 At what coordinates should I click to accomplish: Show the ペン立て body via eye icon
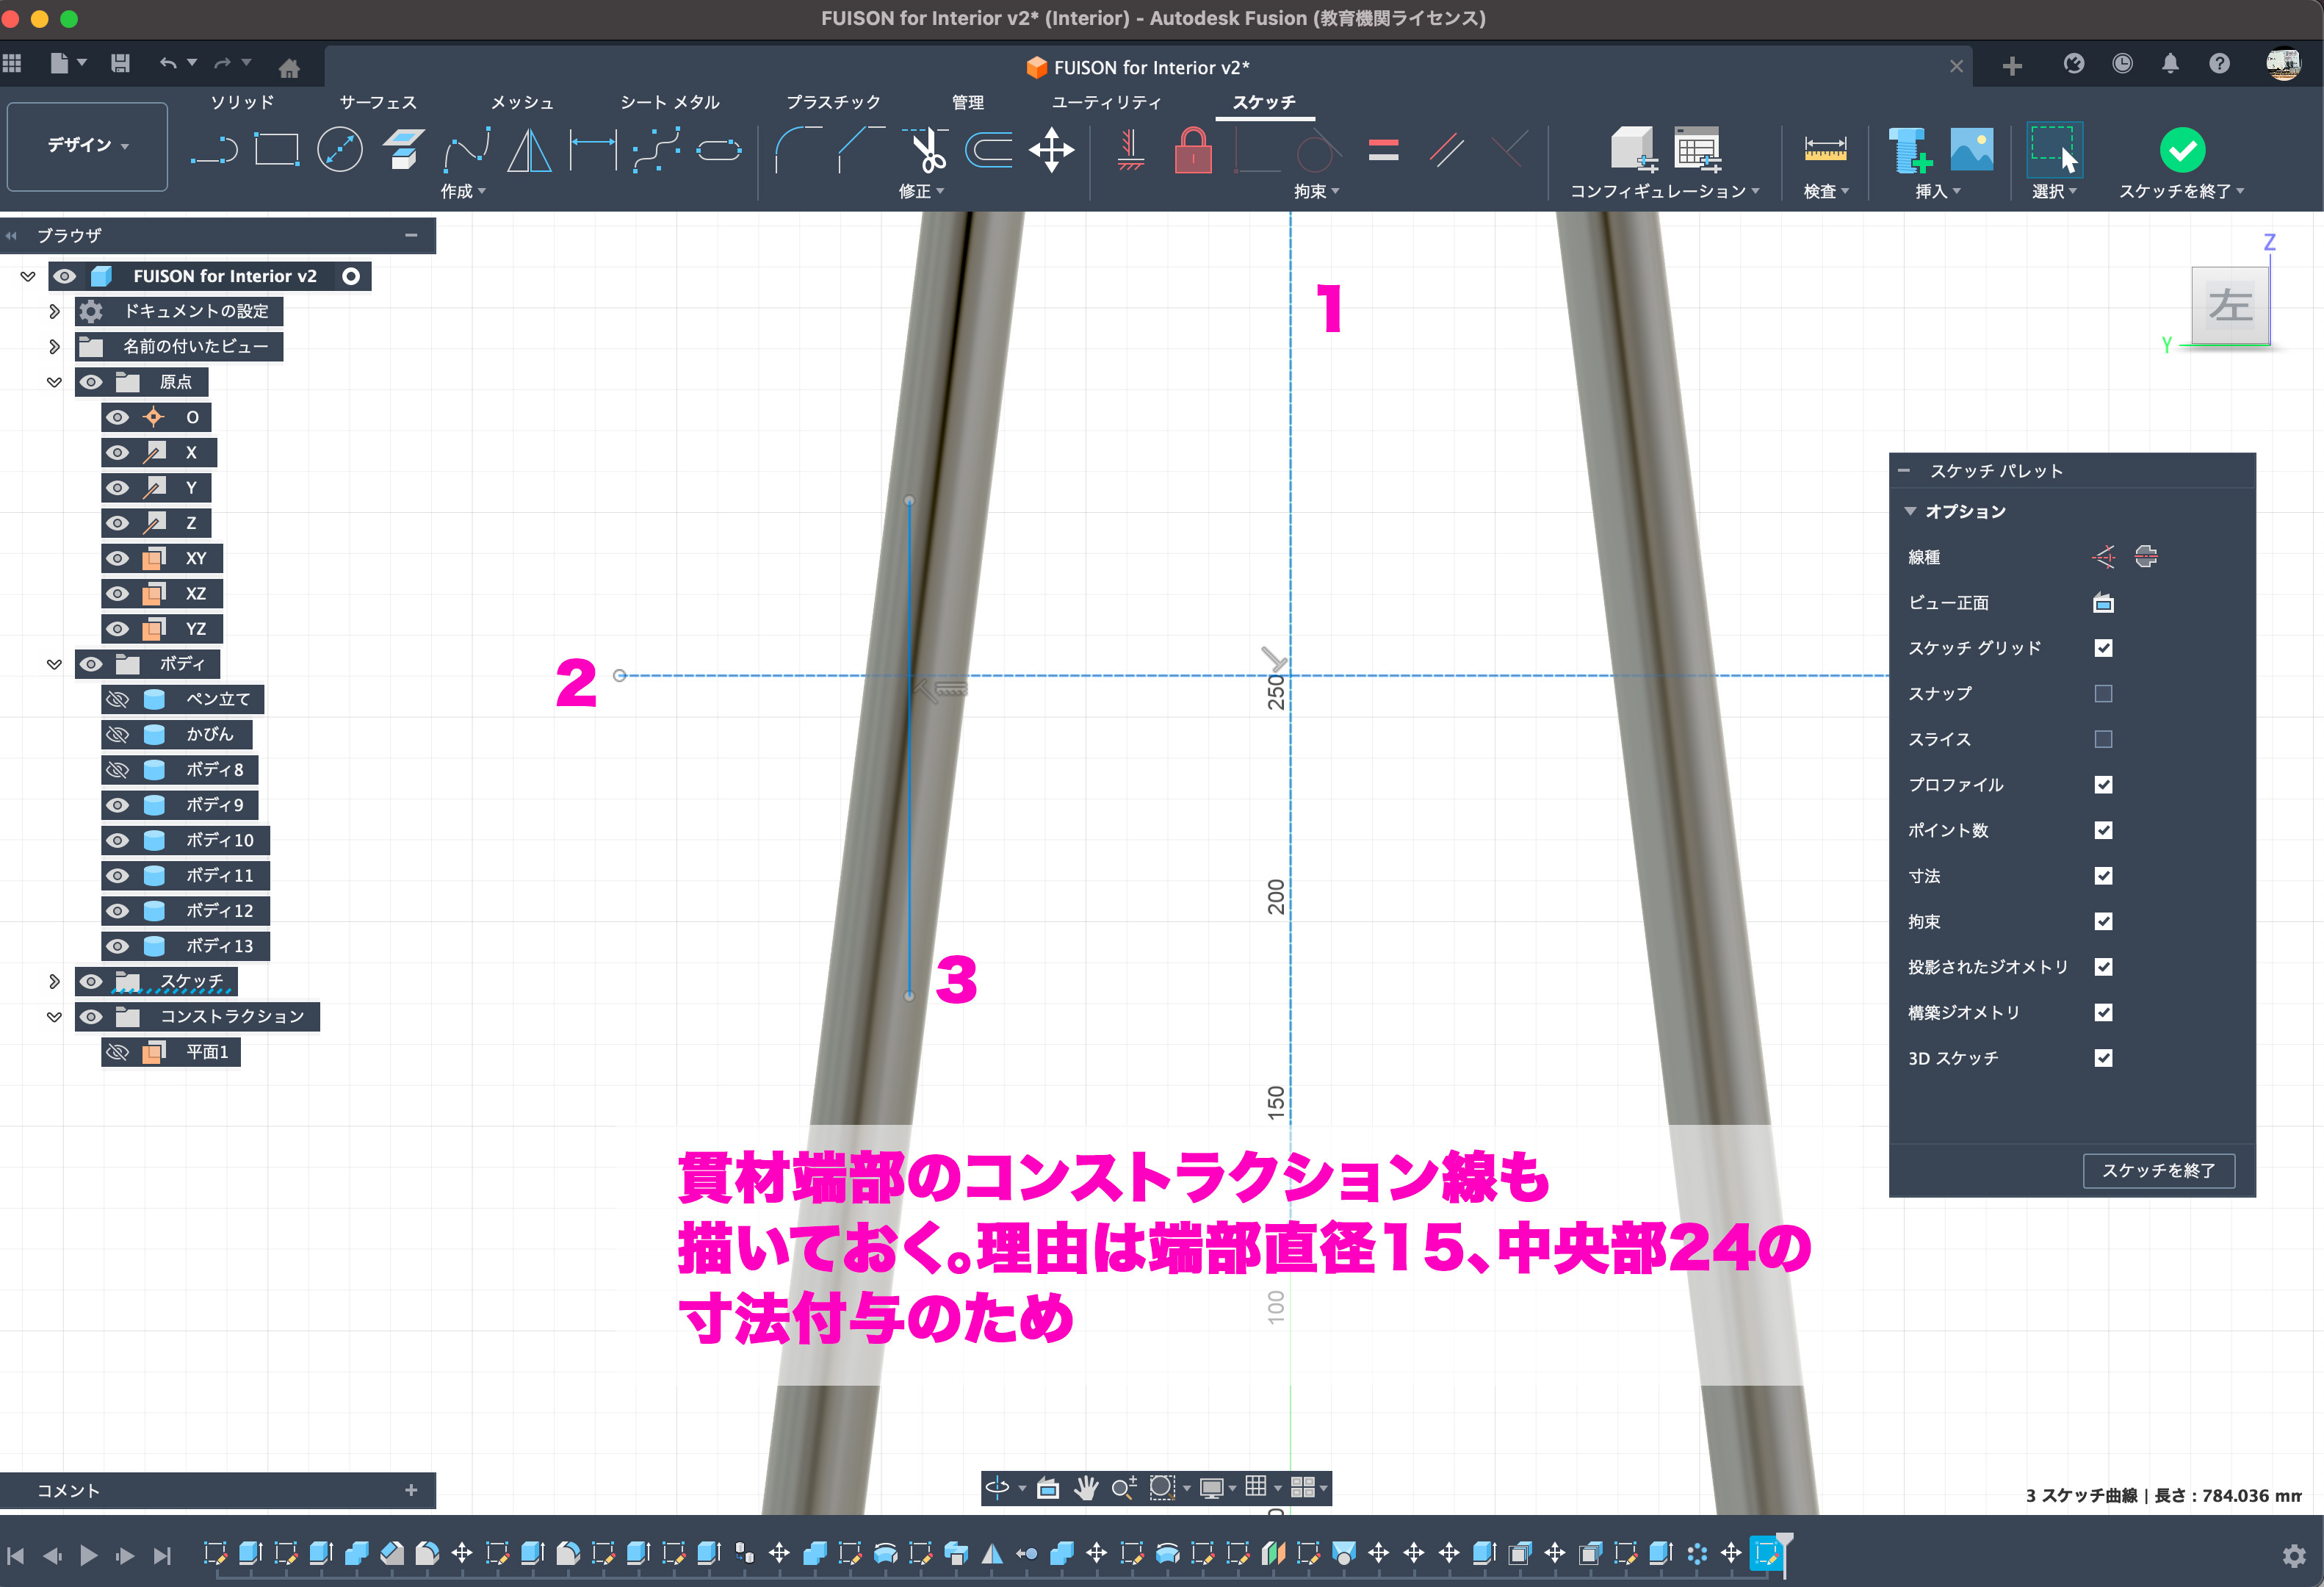pos(118,699)
